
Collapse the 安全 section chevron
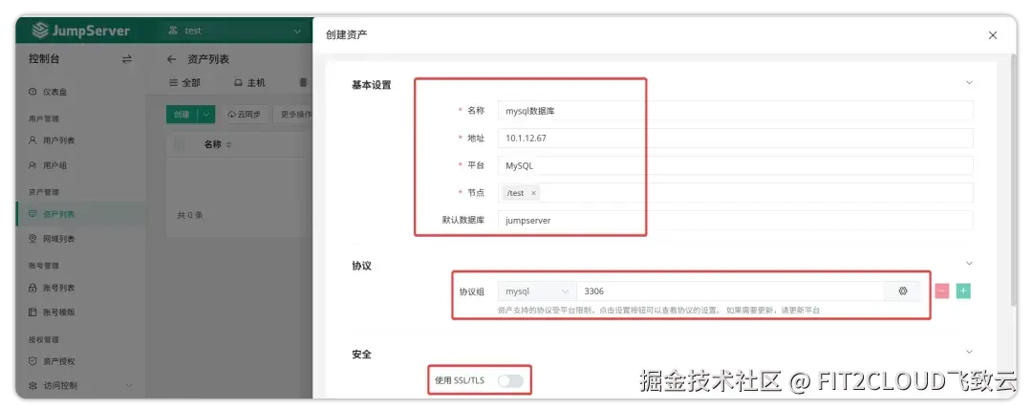pos(969,352)
